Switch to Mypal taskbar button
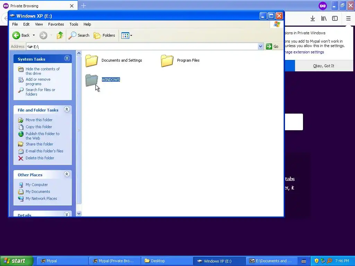This screenshot has height=266, width=355. click(x=62, y=261)
